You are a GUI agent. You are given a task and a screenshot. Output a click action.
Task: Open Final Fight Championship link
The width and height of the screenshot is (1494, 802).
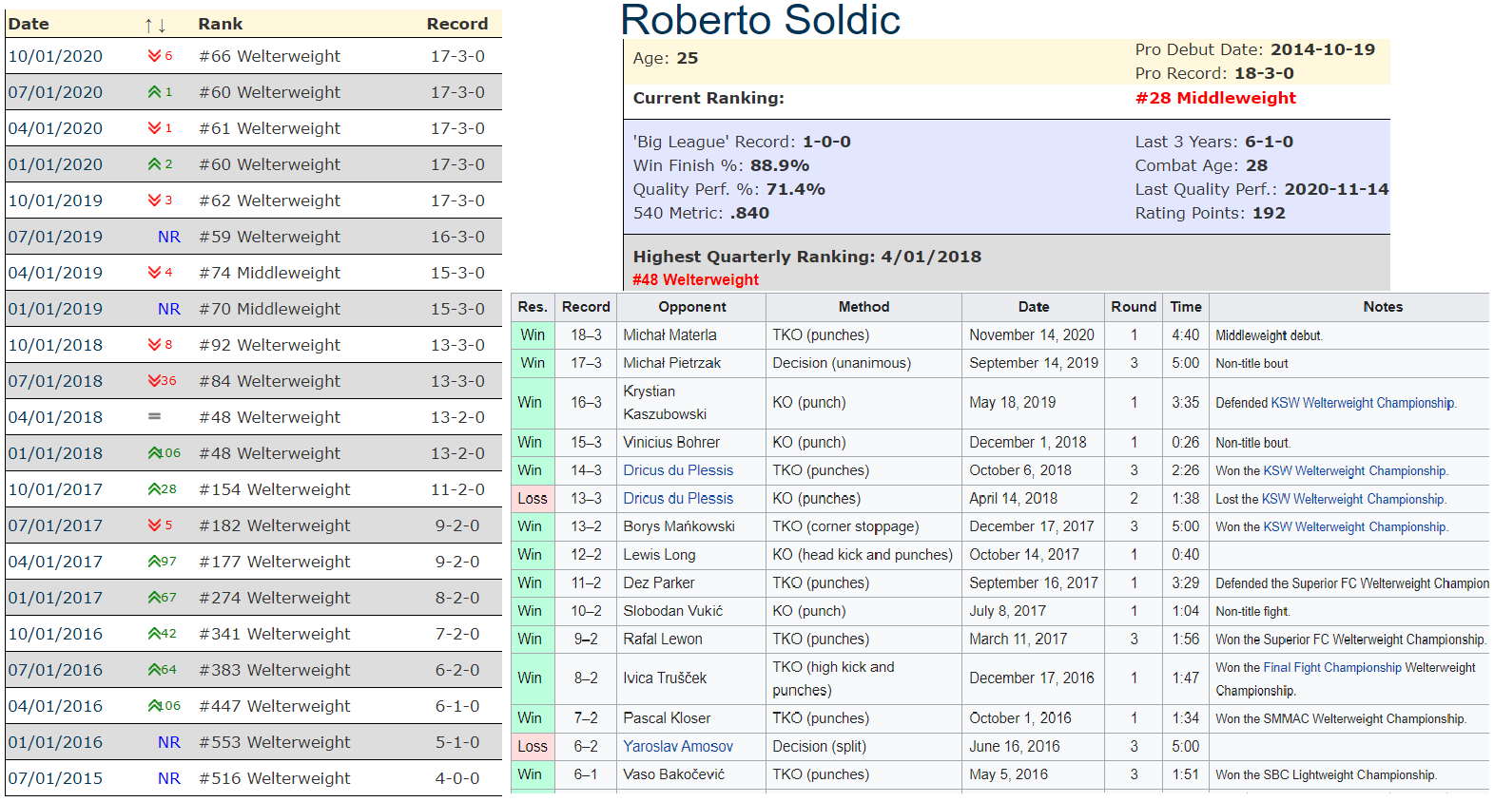point(1332,668)
